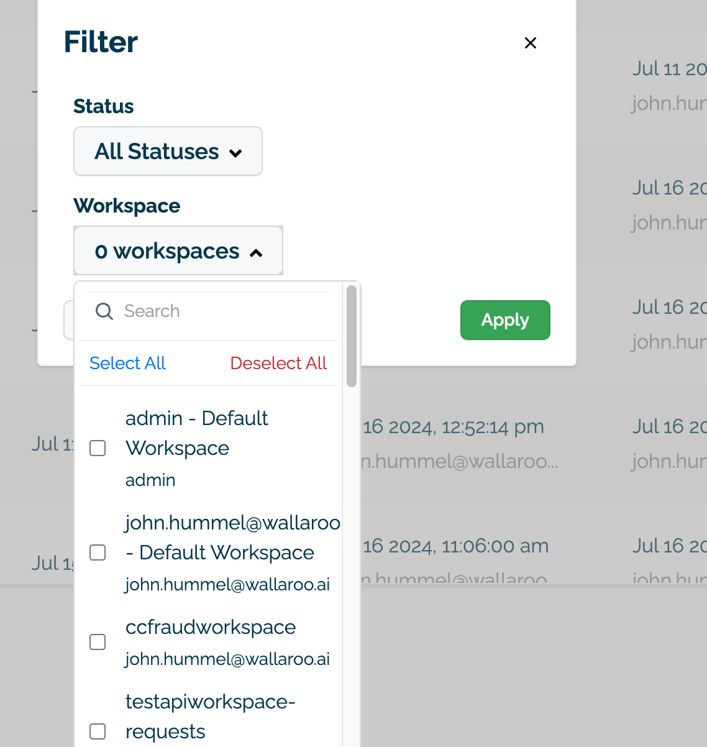Image resolution: width=707 pixels, height=747 pixels.
Task: Enable the ccfraudworkspace checkbox
Action: pyautogui.click(x=98, y=642)
